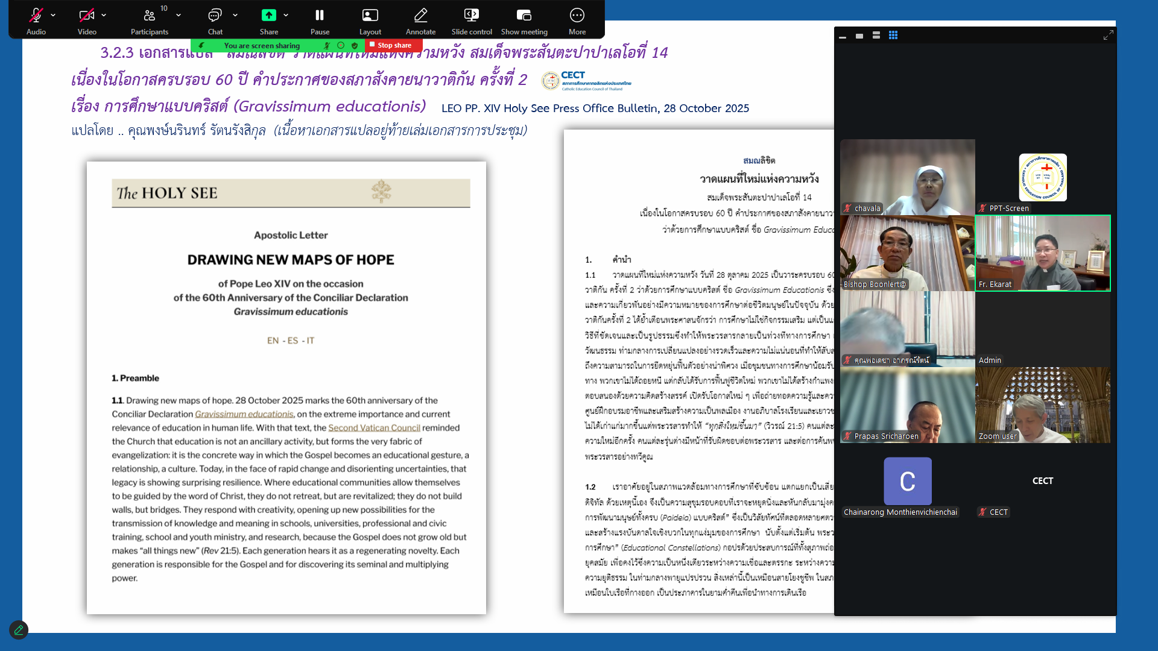Click the Show meeting icon
This screenshot has width=1158, height=651.
point(524,16)
